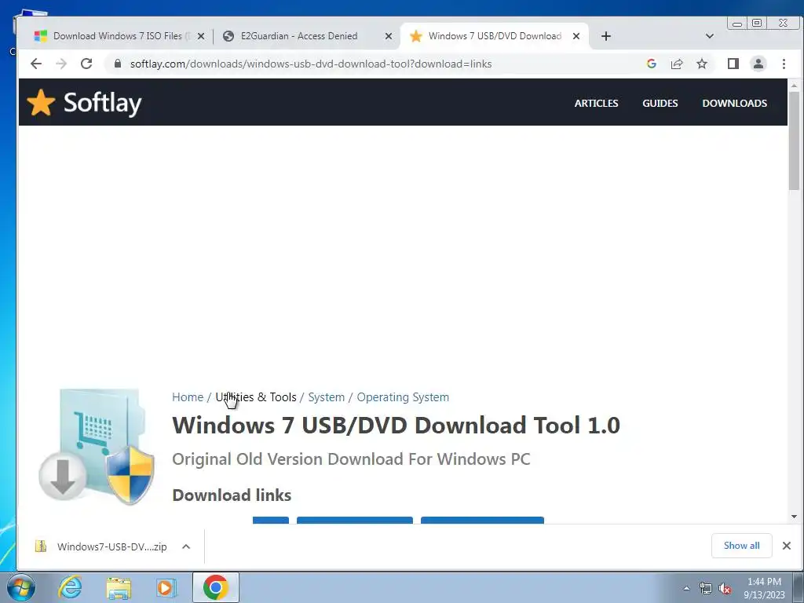Open Chrome side panel

pos(733,64)
